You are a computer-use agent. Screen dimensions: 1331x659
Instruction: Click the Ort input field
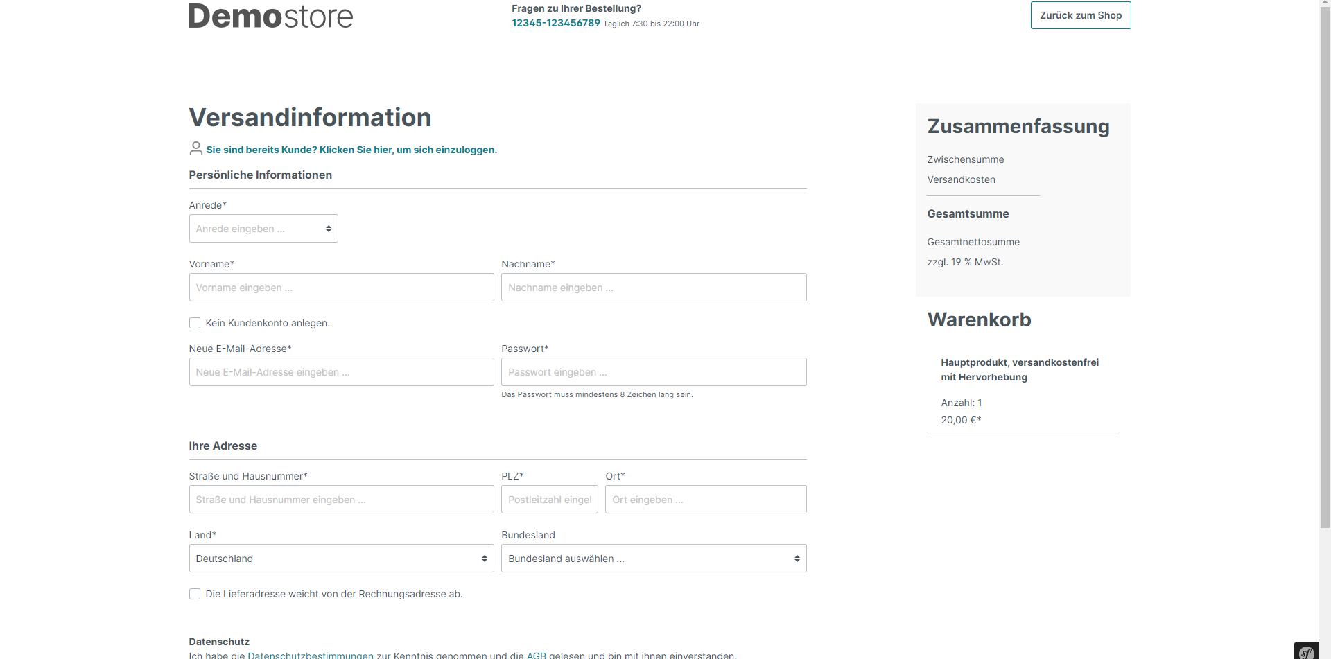(706, 500)
